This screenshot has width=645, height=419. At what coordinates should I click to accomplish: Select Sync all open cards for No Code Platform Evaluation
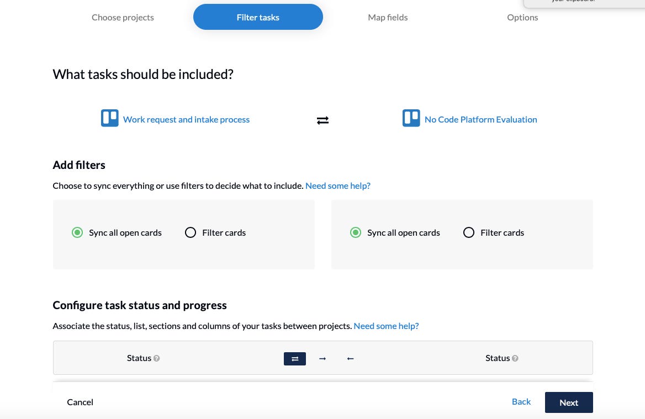click(356, 232)
